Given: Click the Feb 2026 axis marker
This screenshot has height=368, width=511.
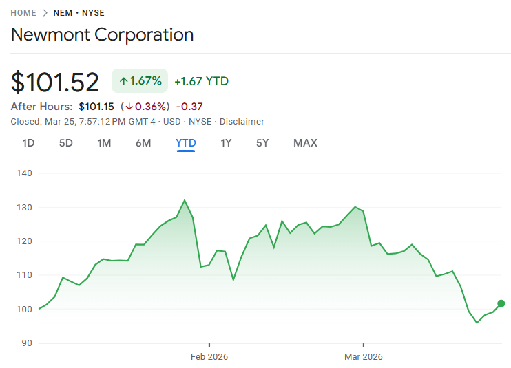Looking at the screenshot, I should click(x=209, y=356).
